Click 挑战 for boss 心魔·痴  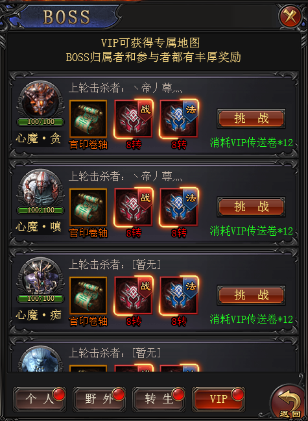tap(251, 295)
